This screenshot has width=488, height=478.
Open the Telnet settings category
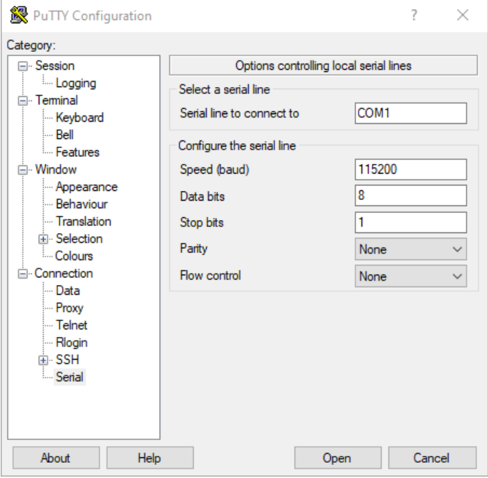coord(72,325)
